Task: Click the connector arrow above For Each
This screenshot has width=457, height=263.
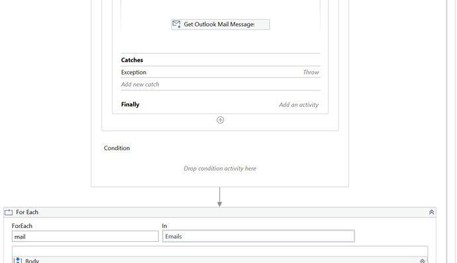Action: (220, 197)
